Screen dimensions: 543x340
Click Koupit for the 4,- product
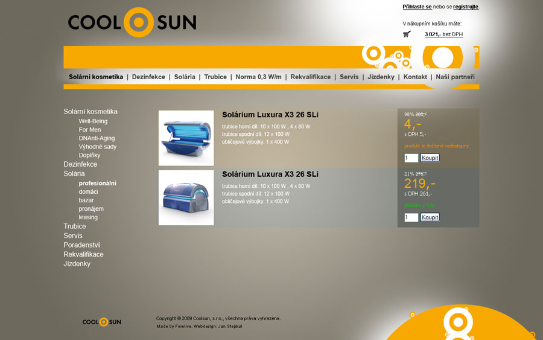[x=430, y=158]
